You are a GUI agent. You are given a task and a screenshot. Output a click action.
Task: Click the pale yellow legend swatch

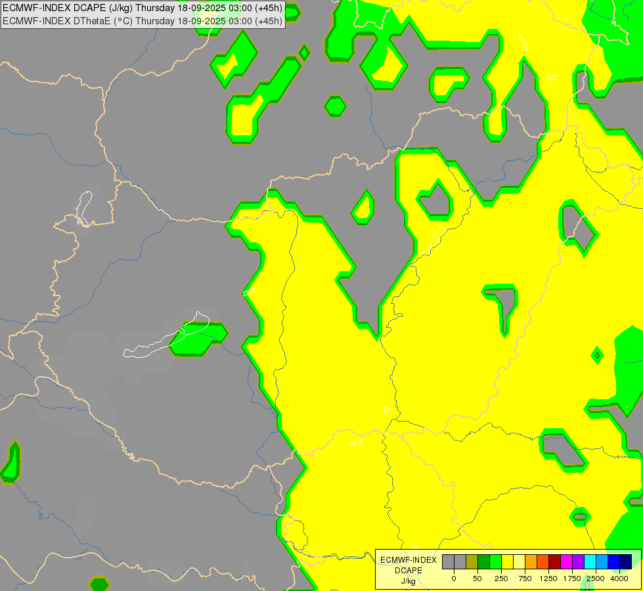[519, 562]
